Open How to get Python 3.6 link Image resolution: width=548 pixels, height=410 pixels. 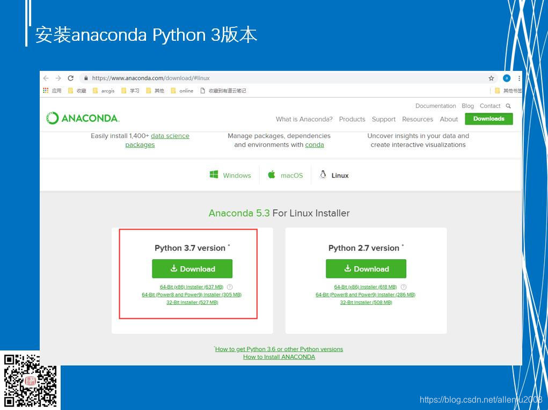point(279,349)
